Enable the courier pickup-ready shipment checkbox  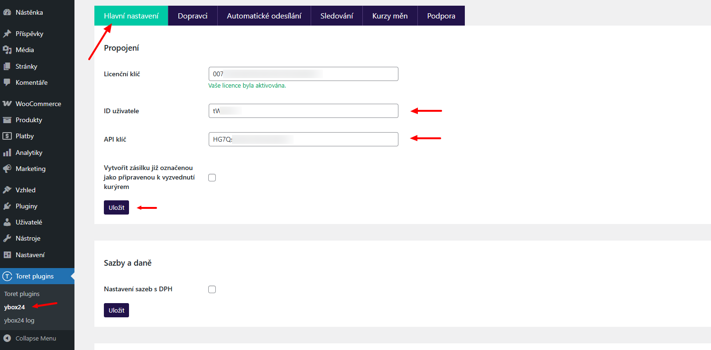click(x=212, y=178)
